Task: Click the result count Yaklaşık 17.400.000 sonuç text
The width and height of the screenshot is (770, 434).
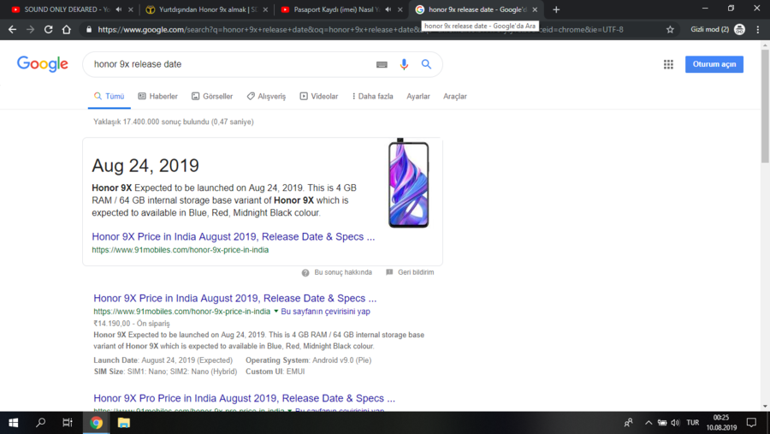Action: (174, 122)
